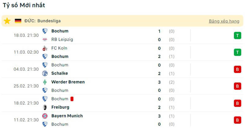Screen dimensions: 245x128
Task: Click the Freiburg team logo
Action: (x=45, y=107)
